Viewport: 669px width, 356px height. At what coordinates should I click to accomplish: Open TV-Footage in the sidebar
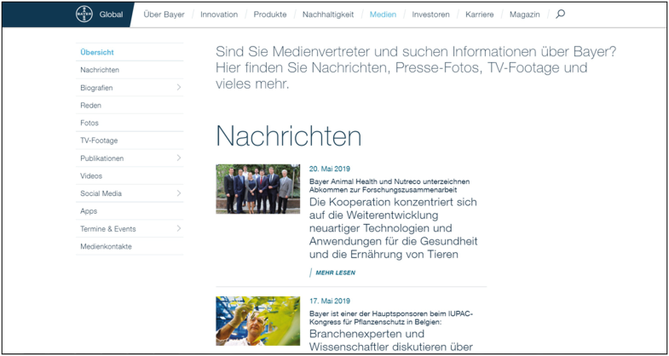click(x=130, y=141)
